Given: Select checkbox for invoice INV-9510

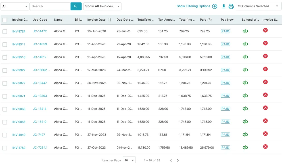Looking at the screenshot, I should pos(5,57).
